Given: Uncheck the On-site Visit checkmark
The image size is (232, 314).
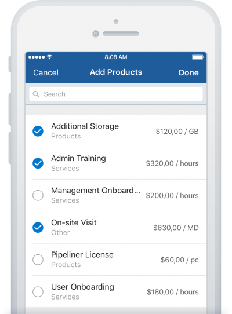Looking at the screenshot, I should [x=38, y=228].
